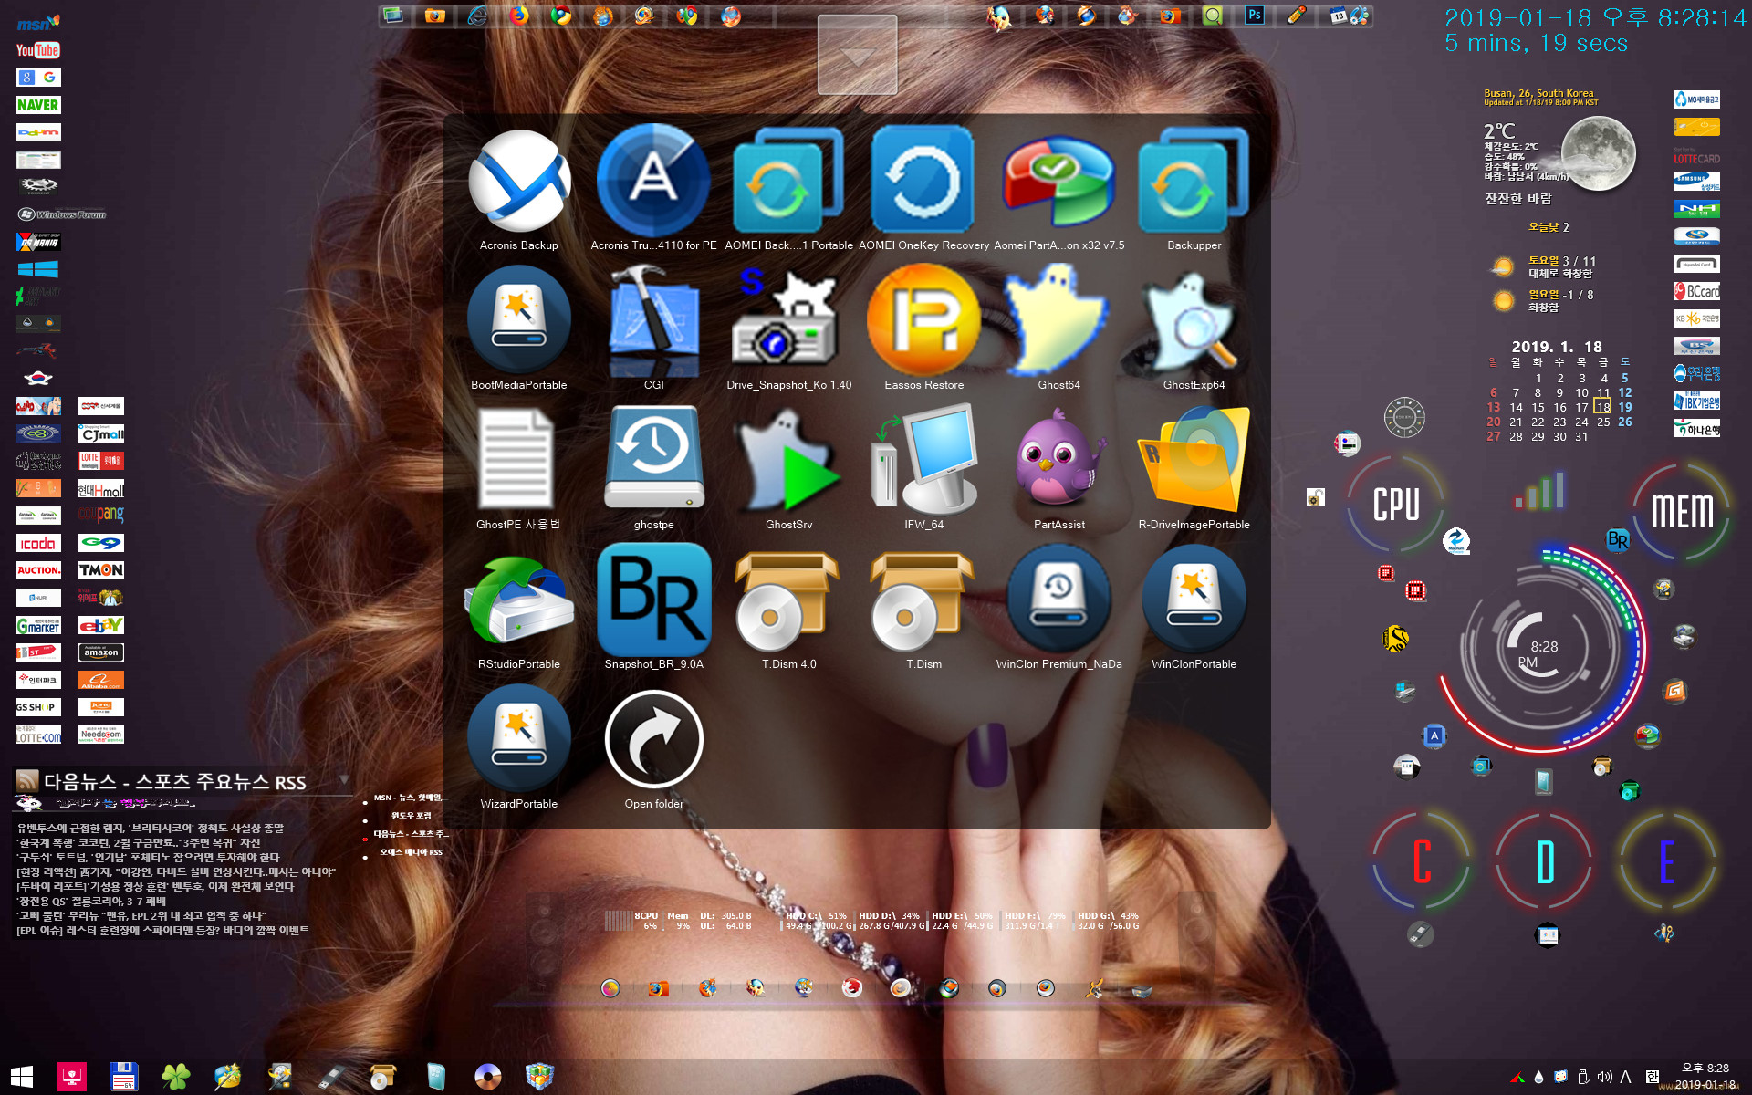1752x1095 pixels.
Task: Click the taskbar clock 오후 8:28
Action: pyautogui.click(x=1705, y=1068)
